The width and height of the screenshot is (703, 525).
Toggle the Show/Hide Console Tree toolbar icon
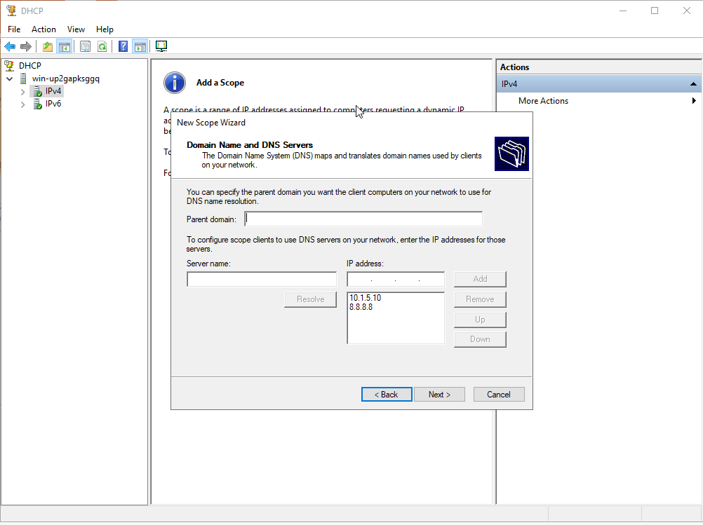(64, 47)
